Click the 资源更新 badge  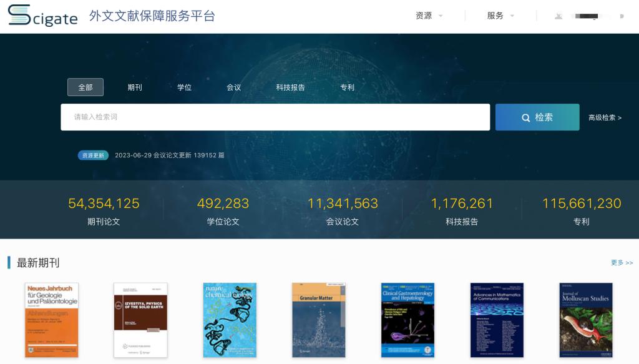pos(93,155)
